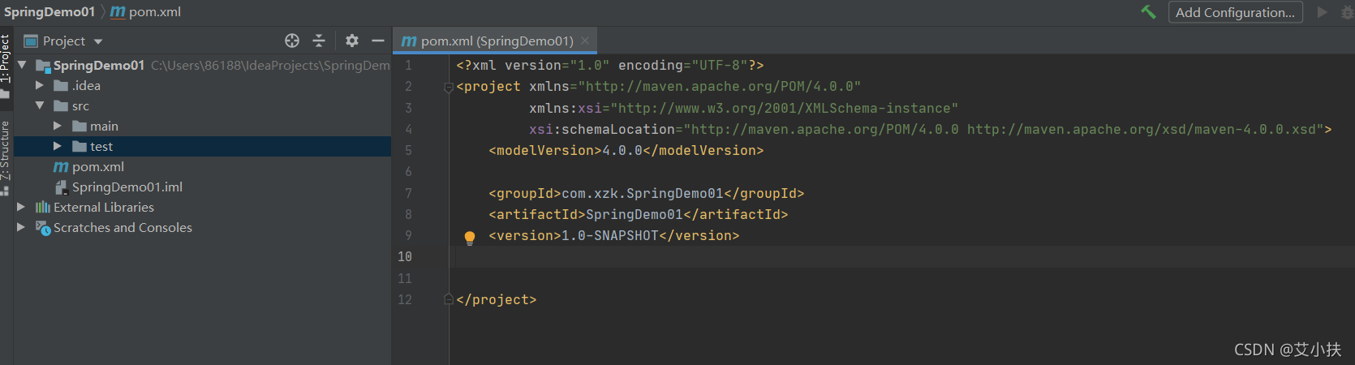Screen dimensions: 1355x365
Task: Click line number 10 in gutter
Action: pos(405,256)
